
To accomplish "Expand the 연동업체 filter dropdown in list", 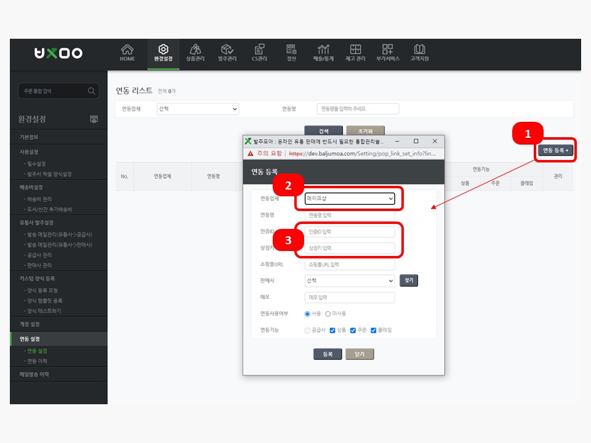I will click(x=198, y=109).
